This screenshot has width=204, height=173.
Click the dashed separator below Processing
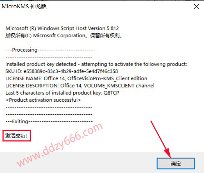(49, 57)
